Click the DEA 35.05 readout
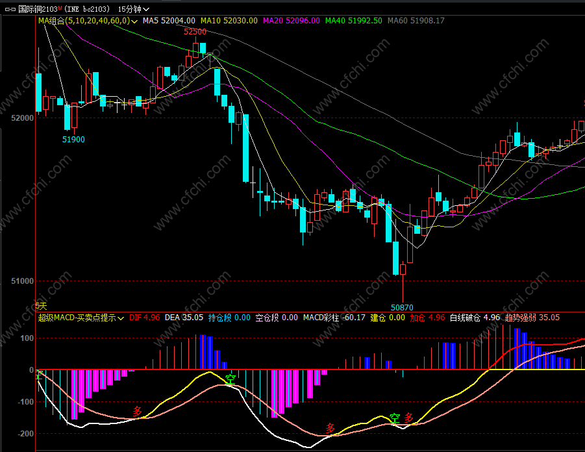The image size is (585, 452). coord(184,318)
